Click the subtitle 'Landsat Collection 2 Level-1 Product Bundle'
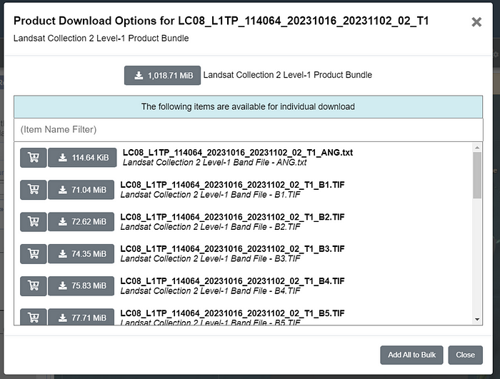 (101, 39)
